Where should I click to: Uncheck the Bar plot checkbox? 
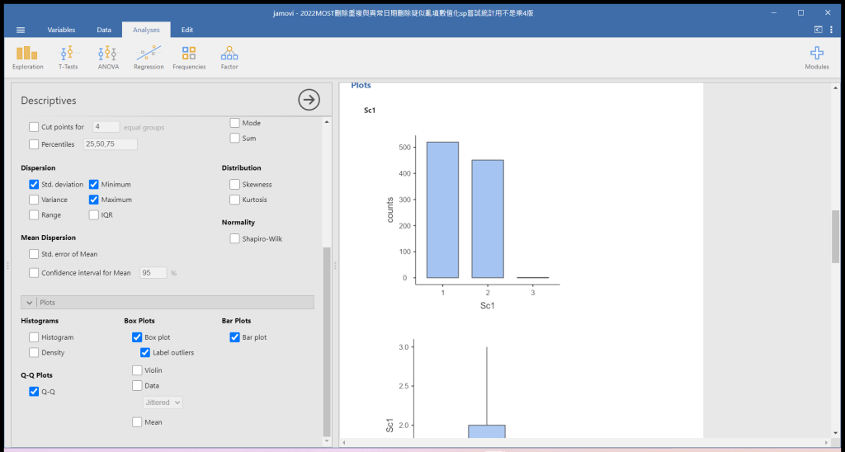(x=235, y=337)
